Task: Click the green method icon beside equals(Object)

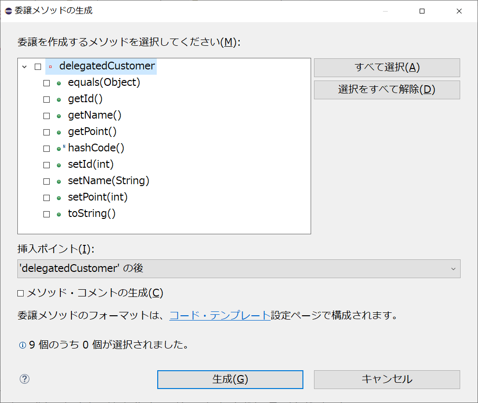Action: 59,82
